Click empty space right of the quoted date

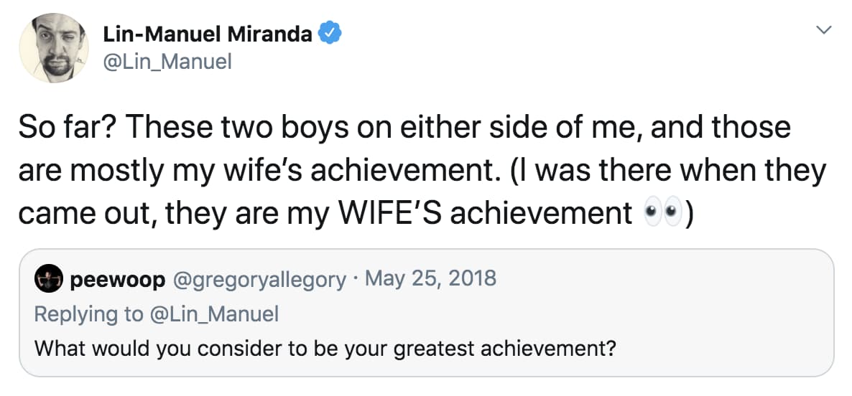(x=647, y=279)
